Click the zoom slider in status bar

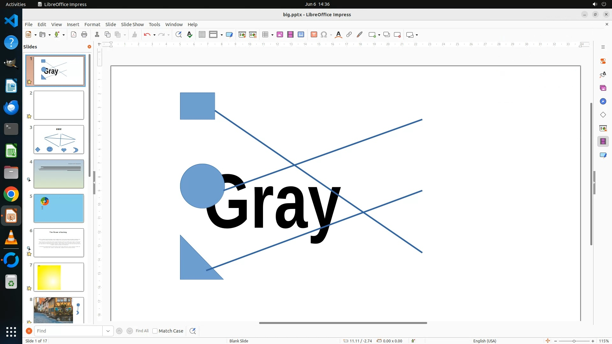pos(574,341)
